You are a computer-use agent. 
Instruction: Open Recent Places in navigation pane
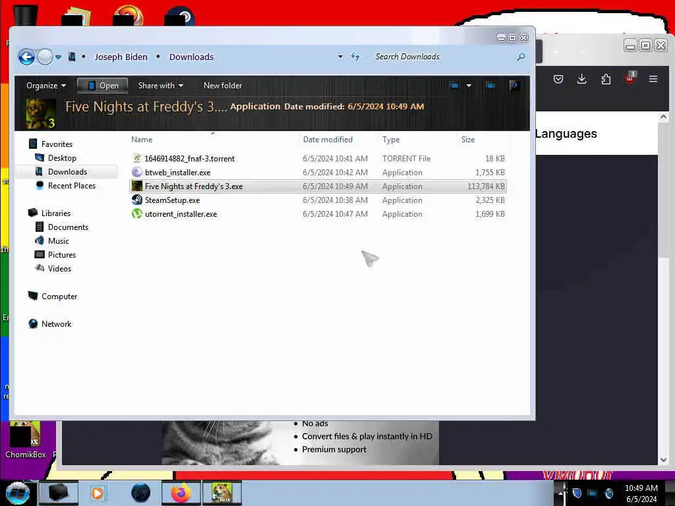(x=71, y=185)
